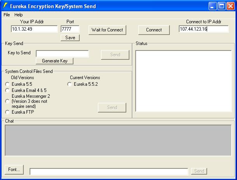This screenshot has height=180, width=237.
Task: Click Send button in Key Send group
Action: [x=115, y=55]
